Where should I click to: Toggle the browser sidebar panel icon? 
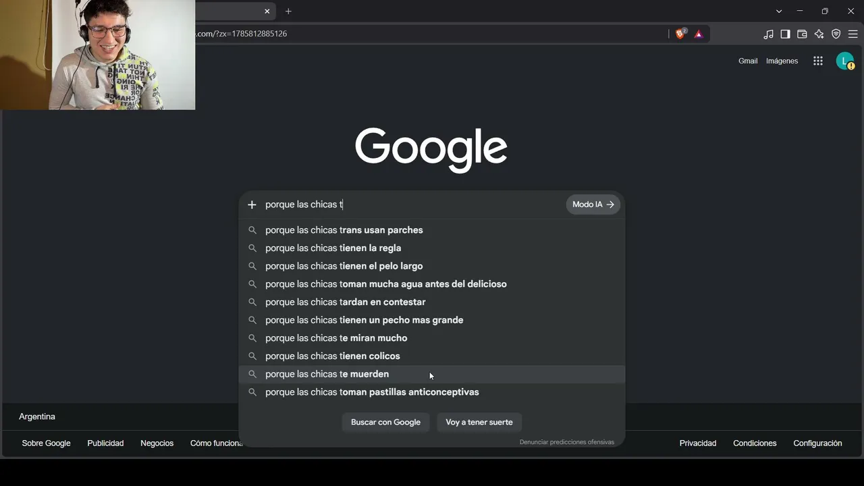click(x=785, y=34)
